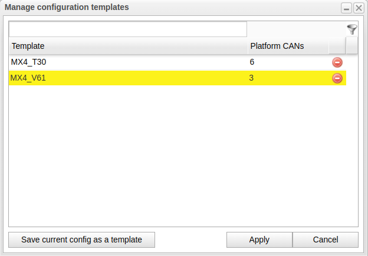Image resolution: width=368 pixels, height=256 pixels.
Task: Click the funnel filter icon
Action: pyautogui.click(x=352, y=29)
